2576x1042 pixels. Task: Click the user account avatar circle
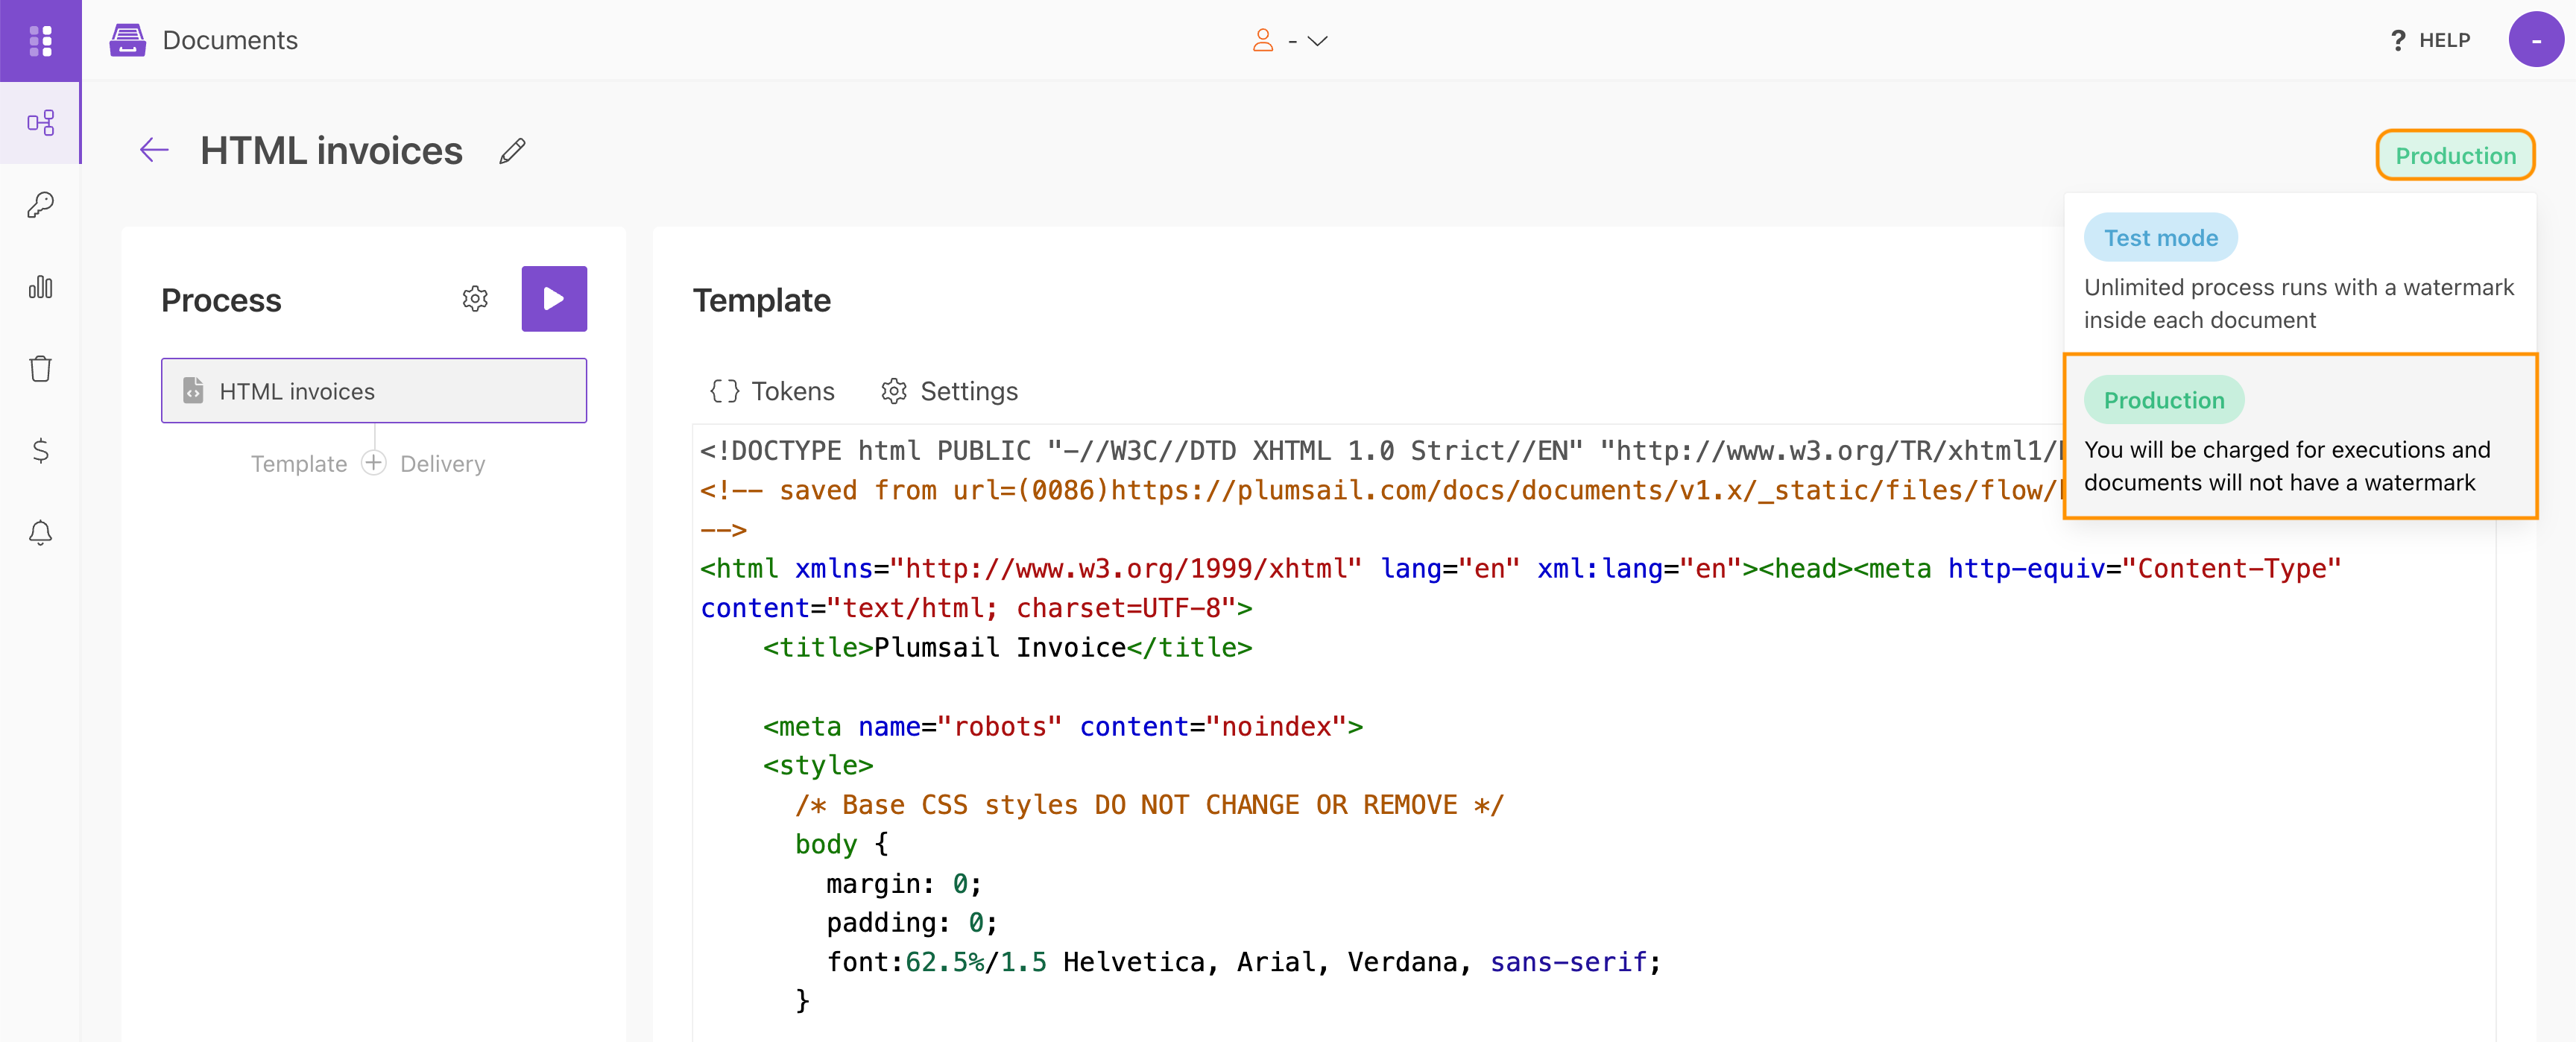point(2535,40)
